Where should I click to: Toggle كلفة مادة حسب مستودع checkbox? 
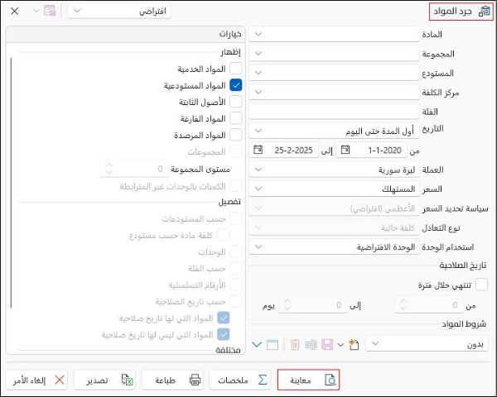[x=224, y=235]
